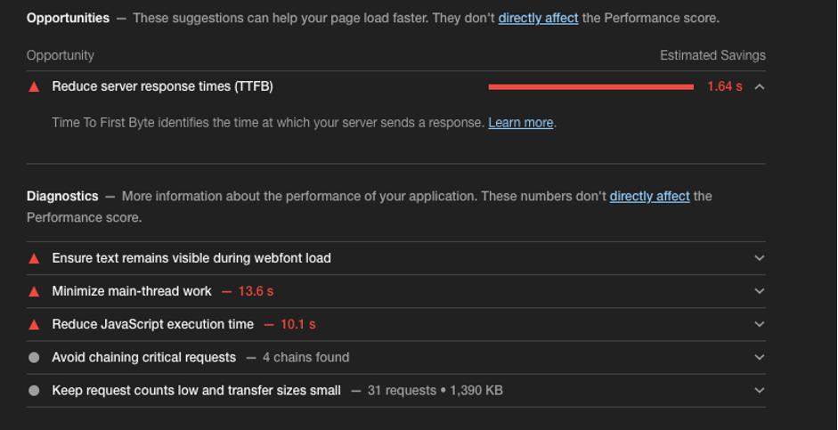Expand the Minimize main-thread work chevron
The width and height of the screenshot is (838, 430).
(x=759, y=291)
